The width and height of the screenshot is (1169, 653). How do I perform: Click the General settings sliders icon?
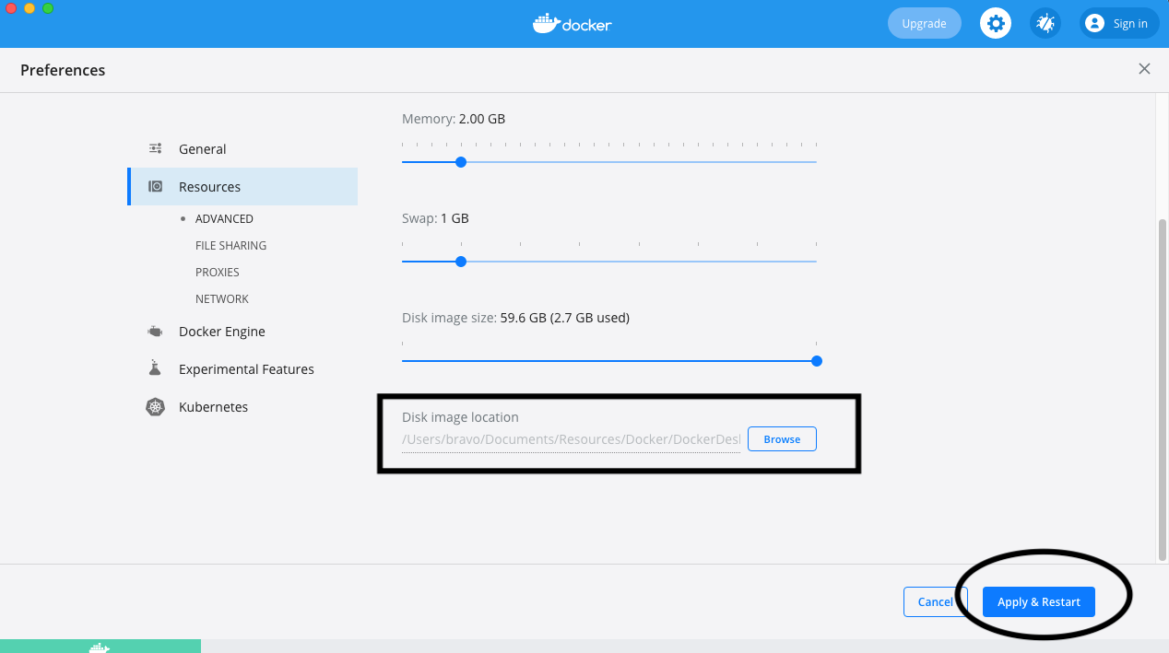pos(156,148)
